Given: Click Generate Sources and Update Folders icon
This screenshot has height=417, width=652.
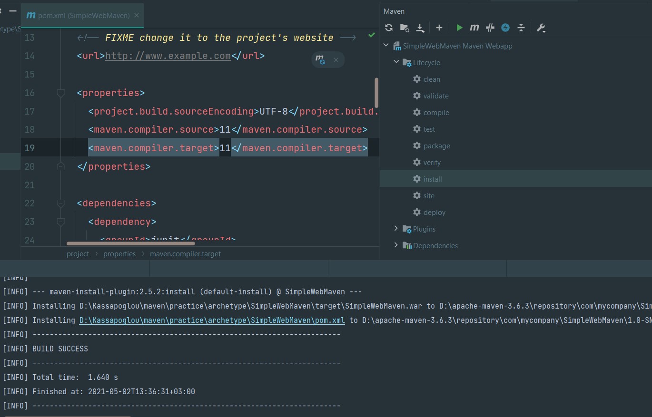Looking at the screenshot, I should pos(405,28).
